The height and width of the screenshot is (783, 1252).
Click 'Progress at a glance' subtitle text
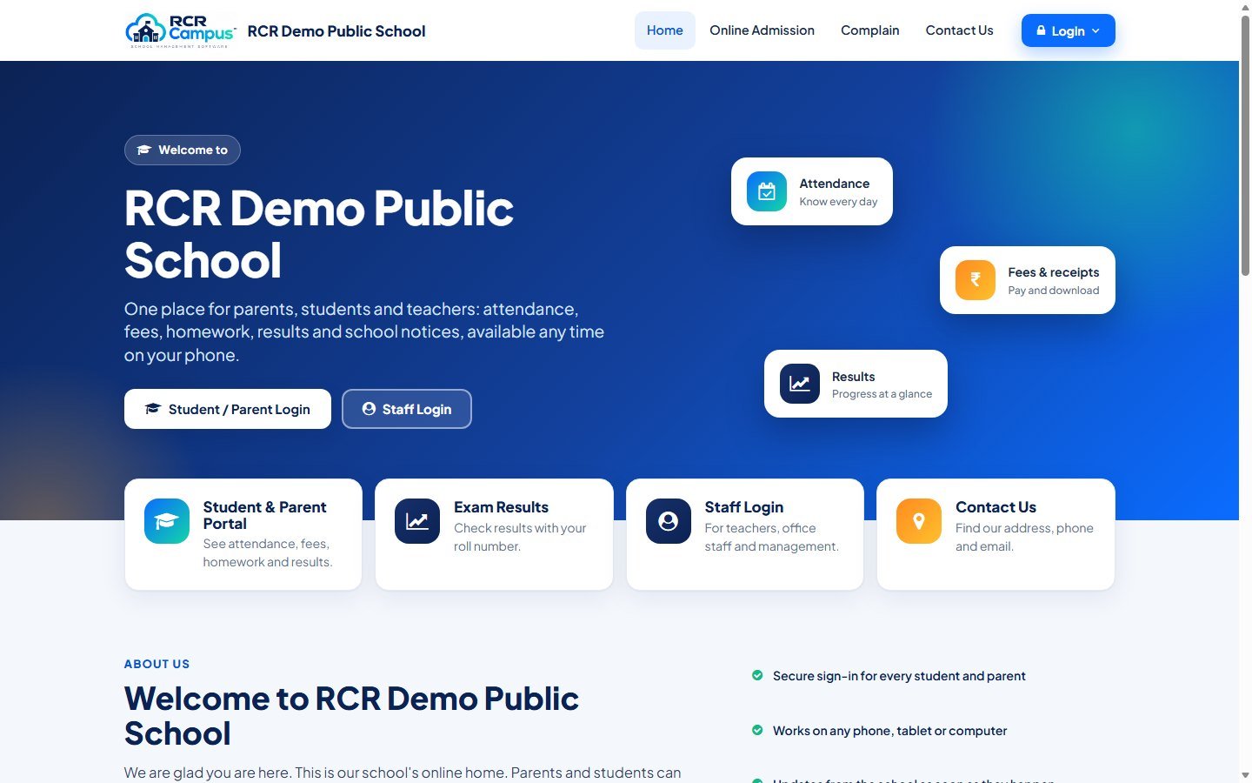(882, 394)
